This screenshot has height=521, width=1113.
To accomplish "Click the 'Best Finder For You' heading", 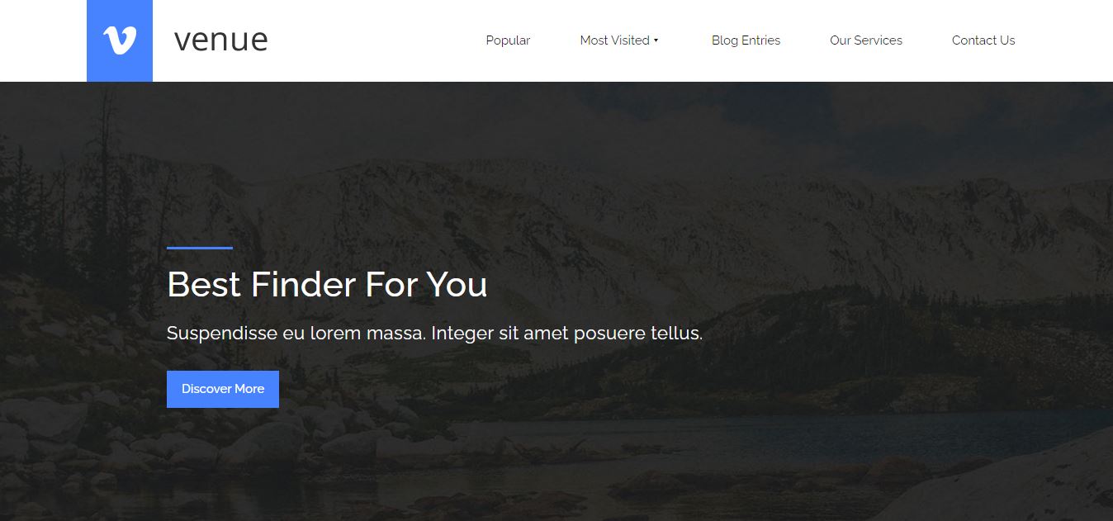I will 327,285.
